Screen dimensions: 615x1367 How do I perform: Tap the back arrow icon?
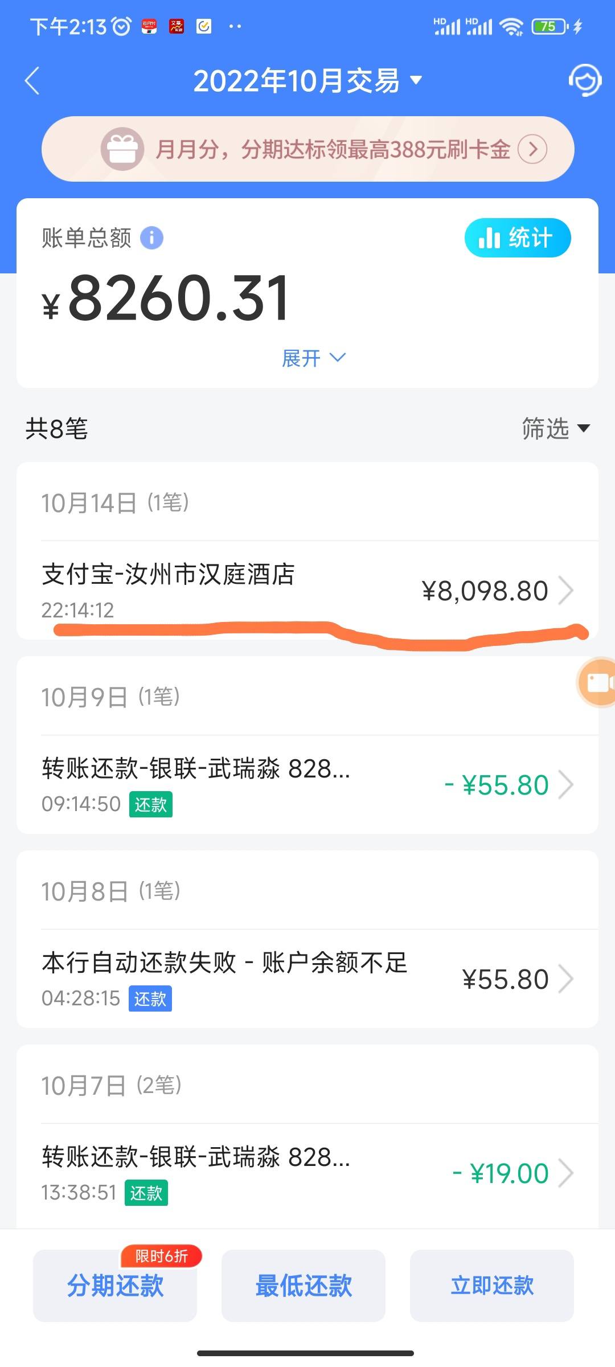[32, 80]
